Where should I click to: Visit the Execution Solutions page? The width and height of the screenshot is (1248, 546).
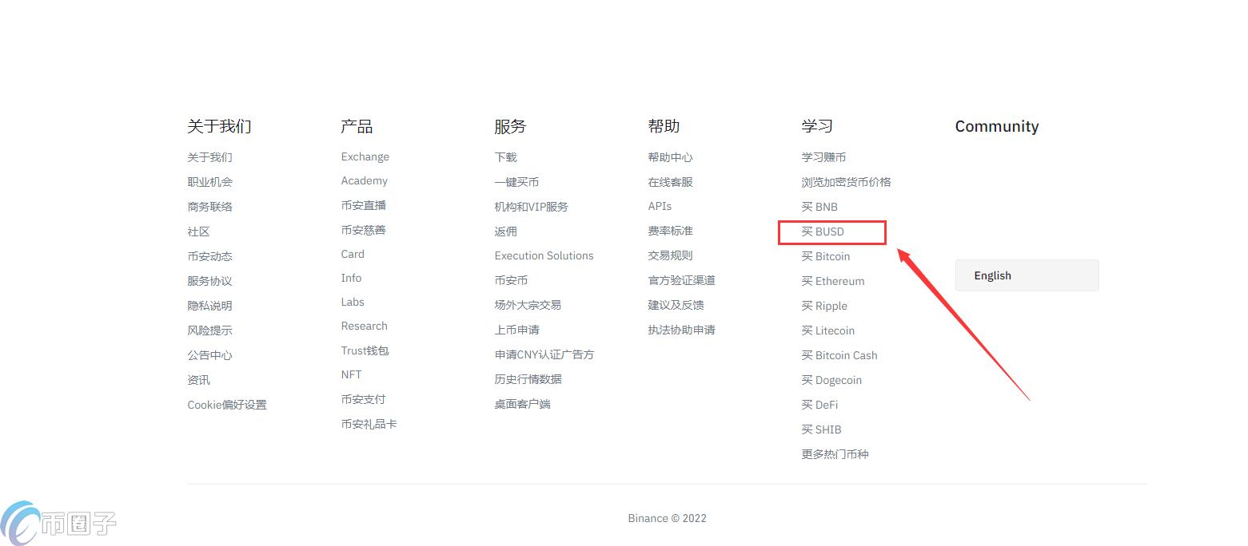(544, 255)
